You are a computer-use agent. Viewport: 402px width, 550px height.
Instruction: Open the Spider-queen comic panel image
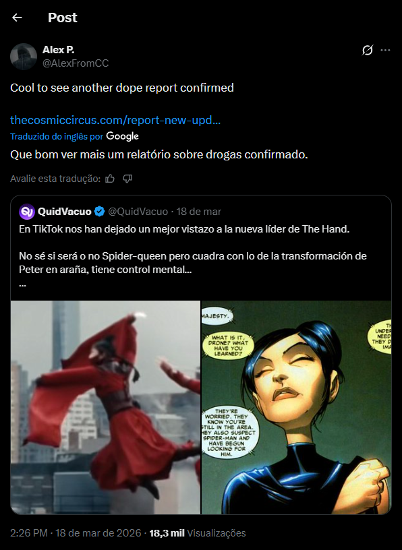click(296, 407)
